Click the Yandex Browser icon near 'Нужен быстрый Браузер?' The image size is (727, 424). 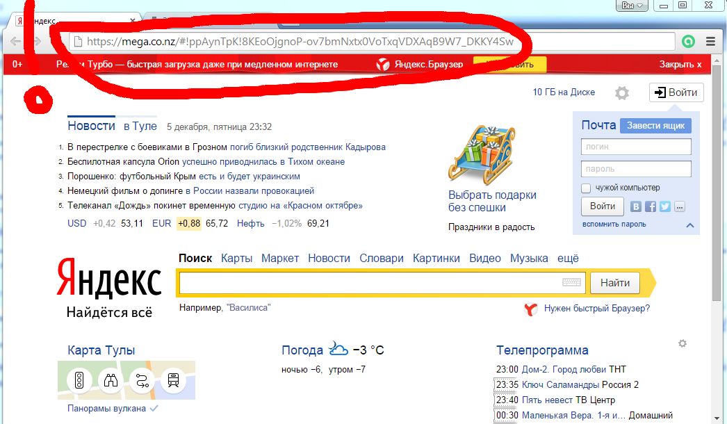531,309
